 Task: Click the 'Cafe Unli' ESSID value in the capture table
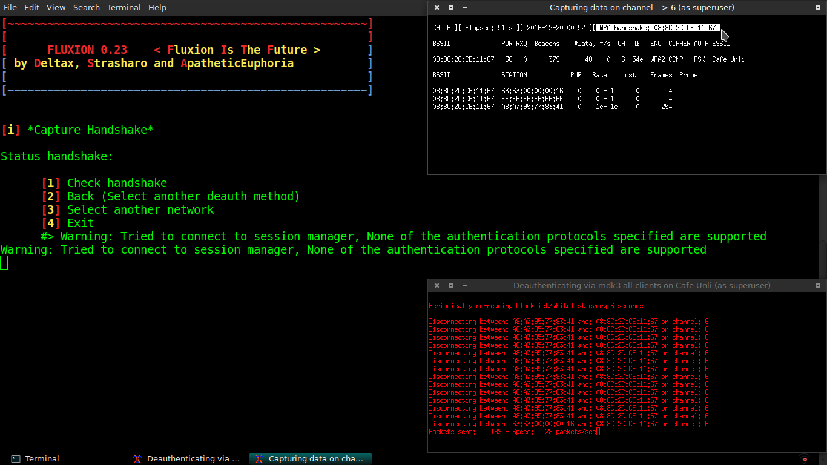728,59
